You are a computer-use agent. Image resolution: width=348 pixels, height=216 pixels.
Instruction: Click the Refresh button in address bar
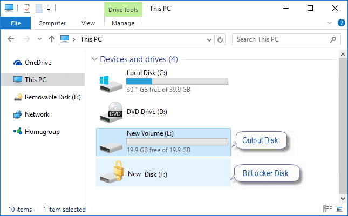click(220, 39)
